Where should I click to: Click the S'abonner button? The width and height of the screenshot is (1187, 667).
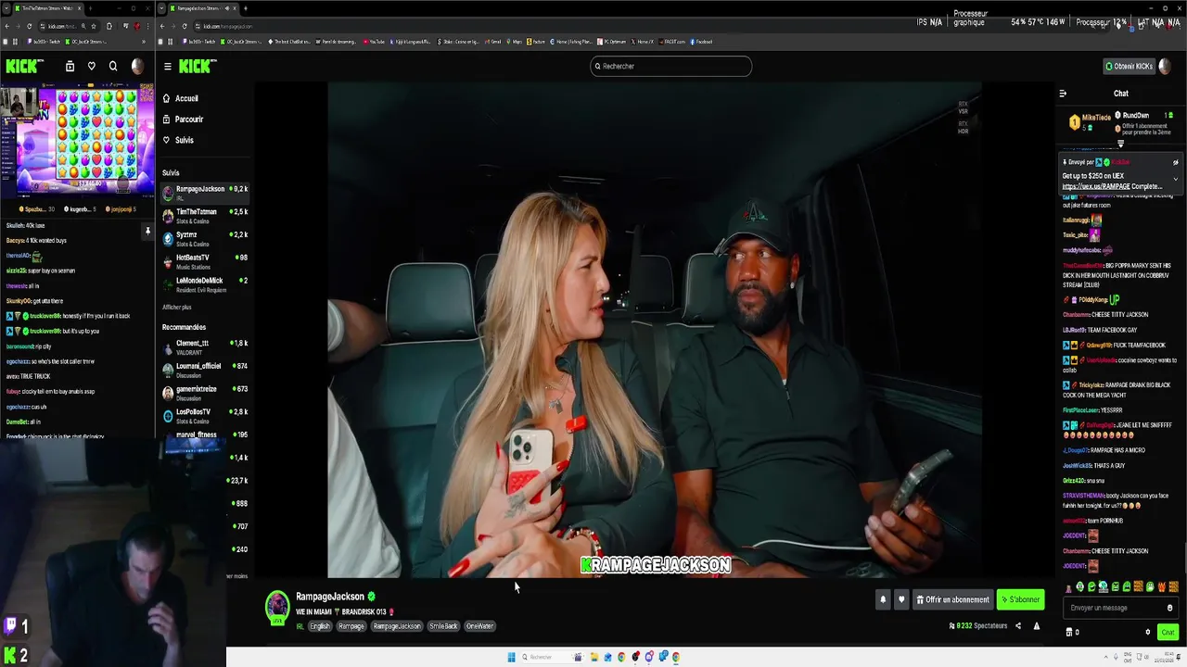point(1020,599)
